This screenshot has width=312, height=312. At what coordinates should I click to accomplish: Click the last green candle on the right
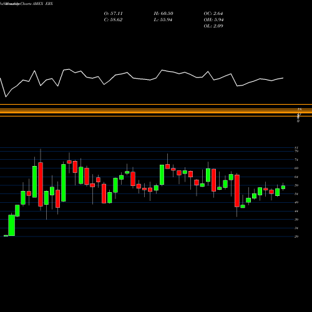283,187
